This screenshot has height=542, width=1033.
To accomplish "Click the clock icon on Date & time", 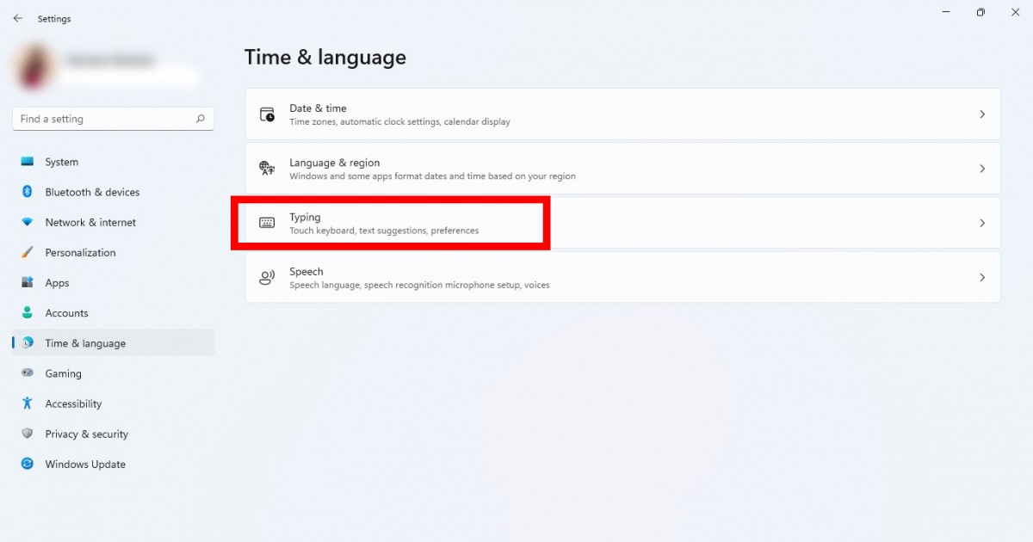I will tap(268, 114).
